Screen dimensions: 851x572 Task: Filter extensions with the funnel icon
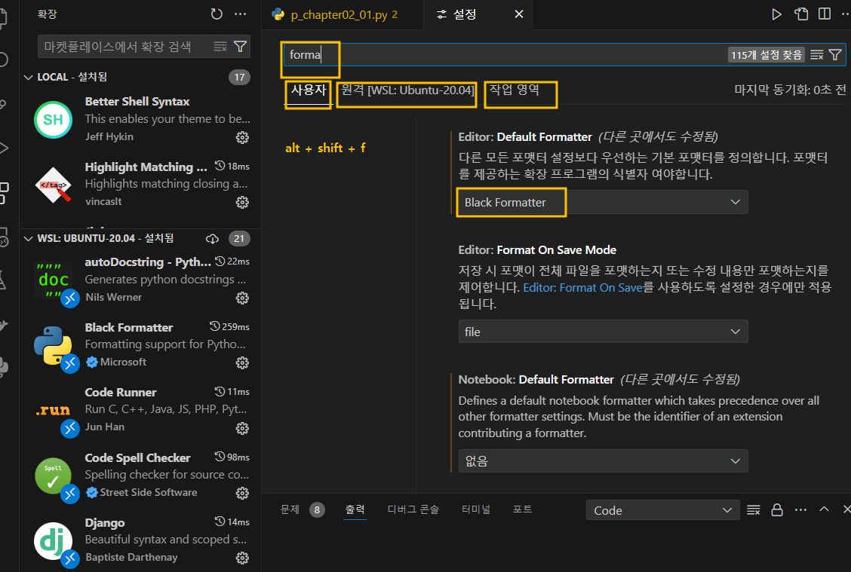pos(240,47)
